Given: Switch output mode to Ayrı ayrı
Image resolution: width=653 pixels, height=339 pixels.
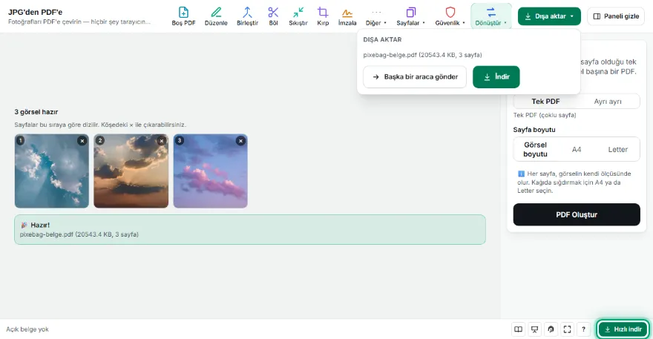Looking at the screenshot, I should tap(608, 101).
